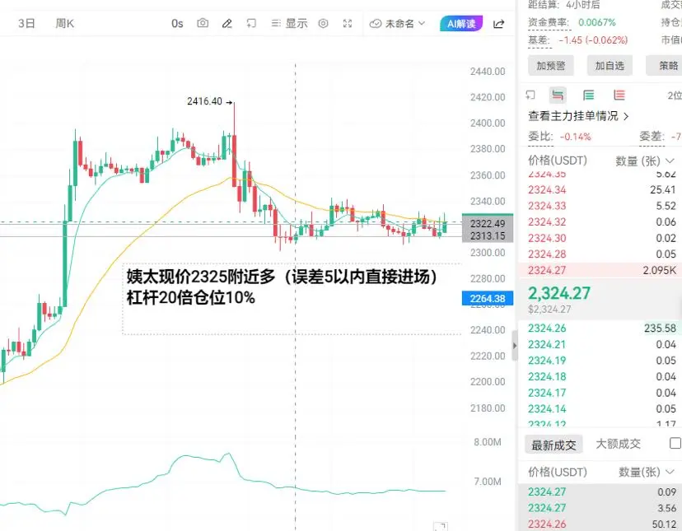Screen dimensions: 682x531
Task: Click the highlighted ask 2324.27 with 2.095K
Action: tap(602, 270)
